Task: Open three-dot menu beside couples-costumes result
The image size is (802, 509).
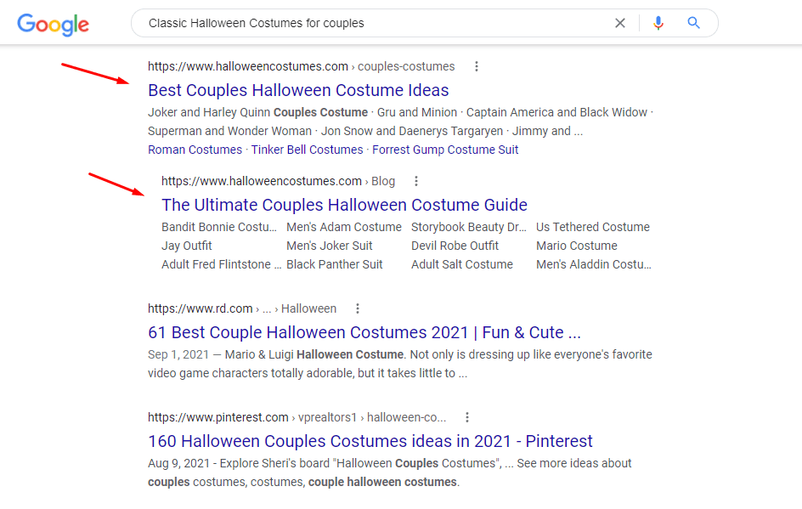Action: (x=476, y=66)
